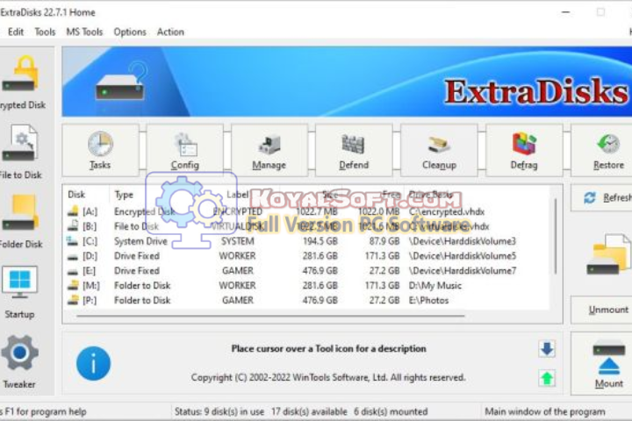Viewport: 632px width, 421px height.
Task: Open the Cleanup tool
Action: (439, 150)
